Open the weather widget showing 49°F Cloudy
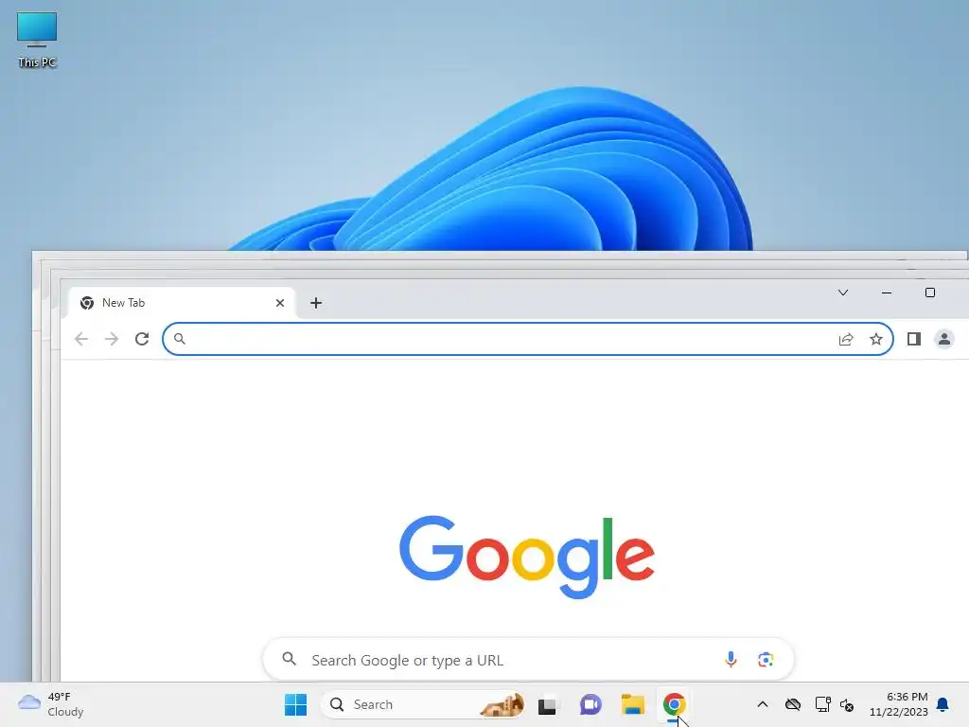 pos(51,704)
